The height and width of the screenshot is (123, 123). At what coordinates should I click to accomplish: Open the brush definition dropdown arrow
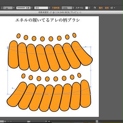(49, 8)
